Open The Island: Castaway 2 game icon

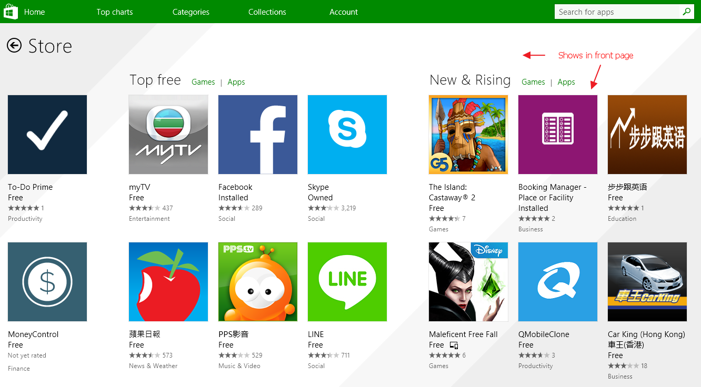click(x=468, y=135)
